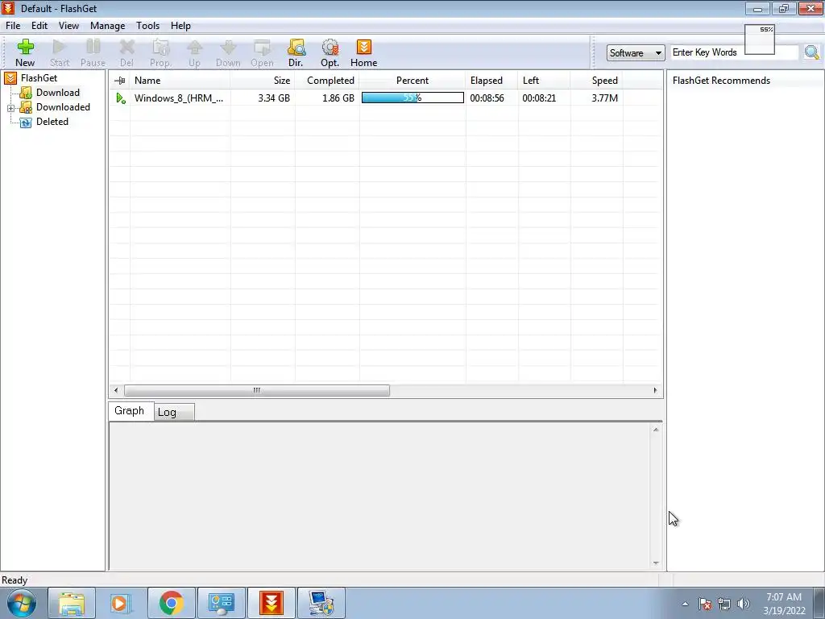Click the green downloading status icon in Windows_8 row

click(x=121, y=98)
